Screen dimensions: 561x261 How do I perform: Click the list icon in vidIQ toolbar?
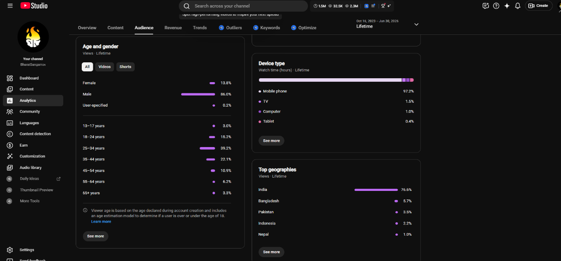point(373,6)
